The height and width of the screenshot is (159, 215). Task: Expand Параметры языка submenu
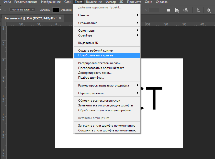tap(107, 93)
